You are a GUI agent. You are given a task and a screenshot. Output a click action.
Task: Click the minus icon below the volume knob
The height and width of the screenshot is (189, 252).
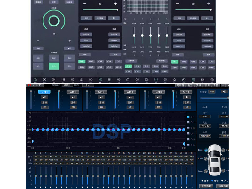pos(38,41)
